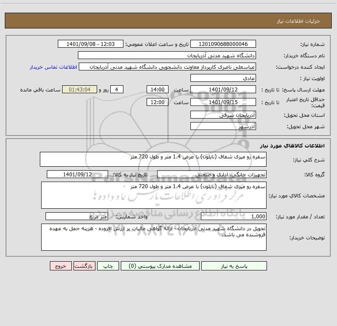Click the deadline time field 14:00

(x=157, y=89)
